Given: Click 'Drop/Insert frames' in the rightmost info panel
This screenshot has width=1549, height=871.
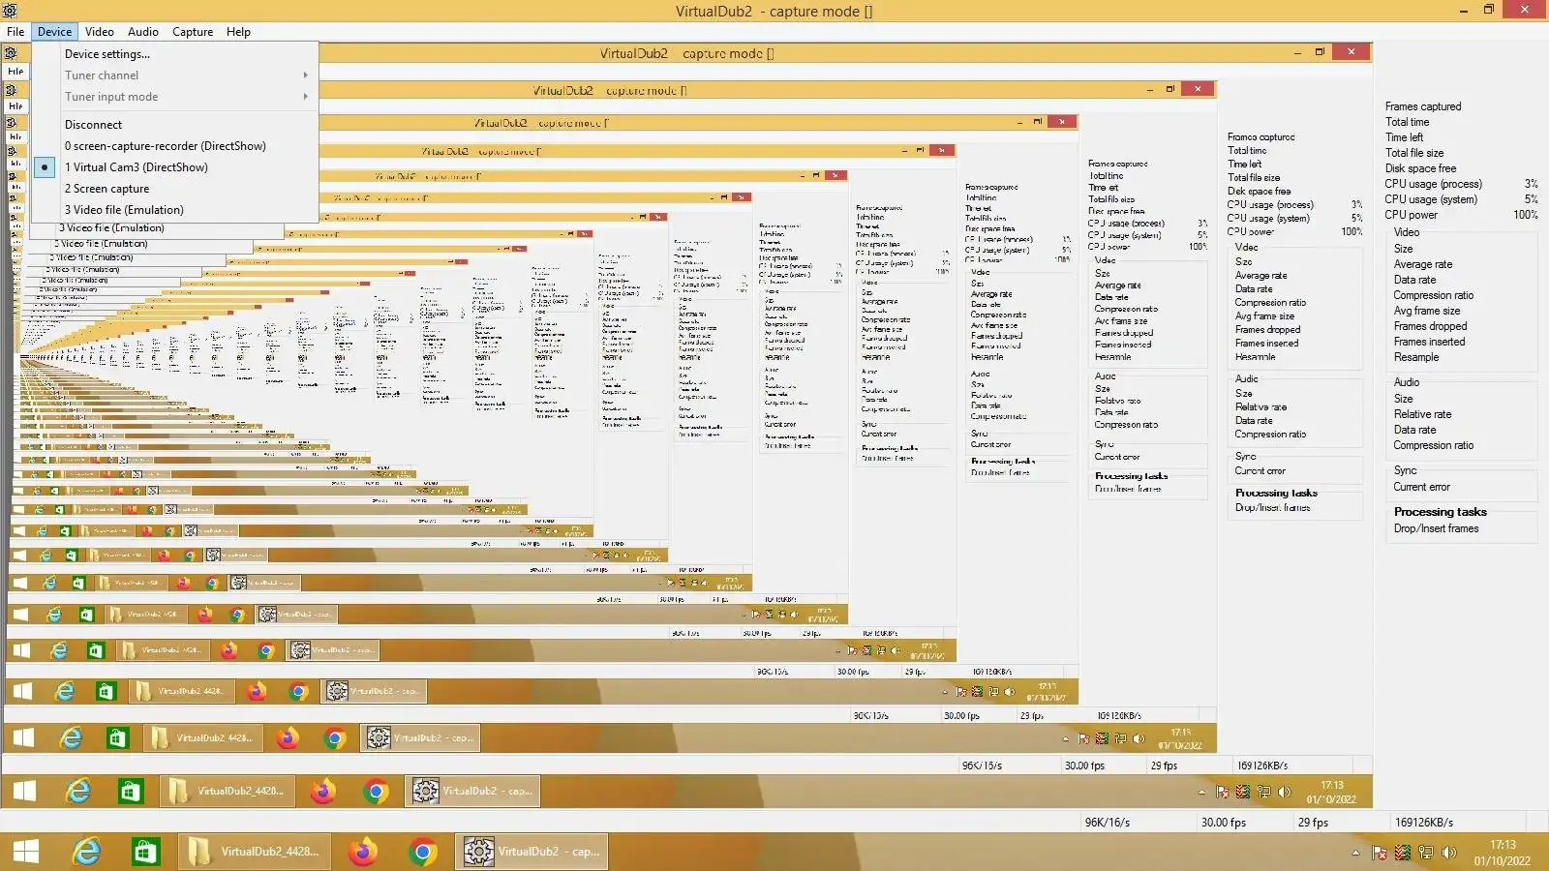Looking at the screenshot, I should [x=1436, y=528].
